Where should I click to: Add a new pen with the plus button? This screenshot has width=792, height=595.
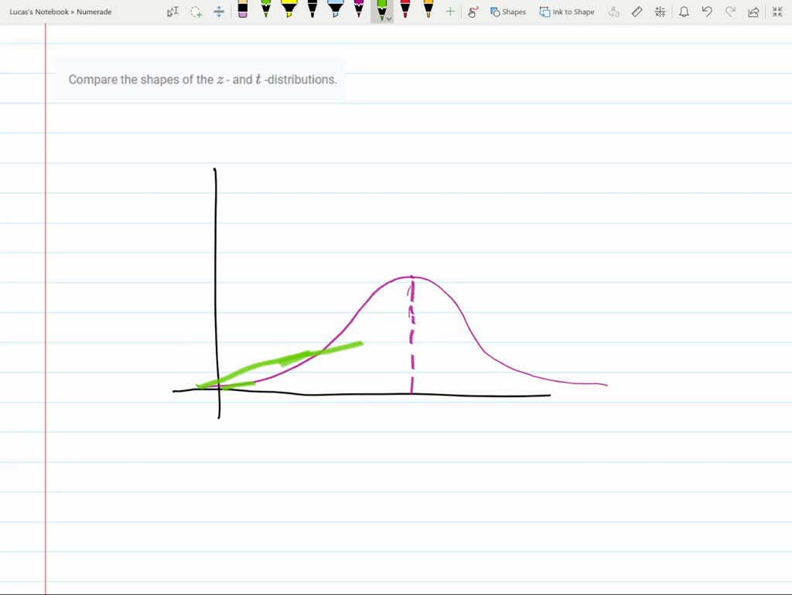[x=450, y=12]
